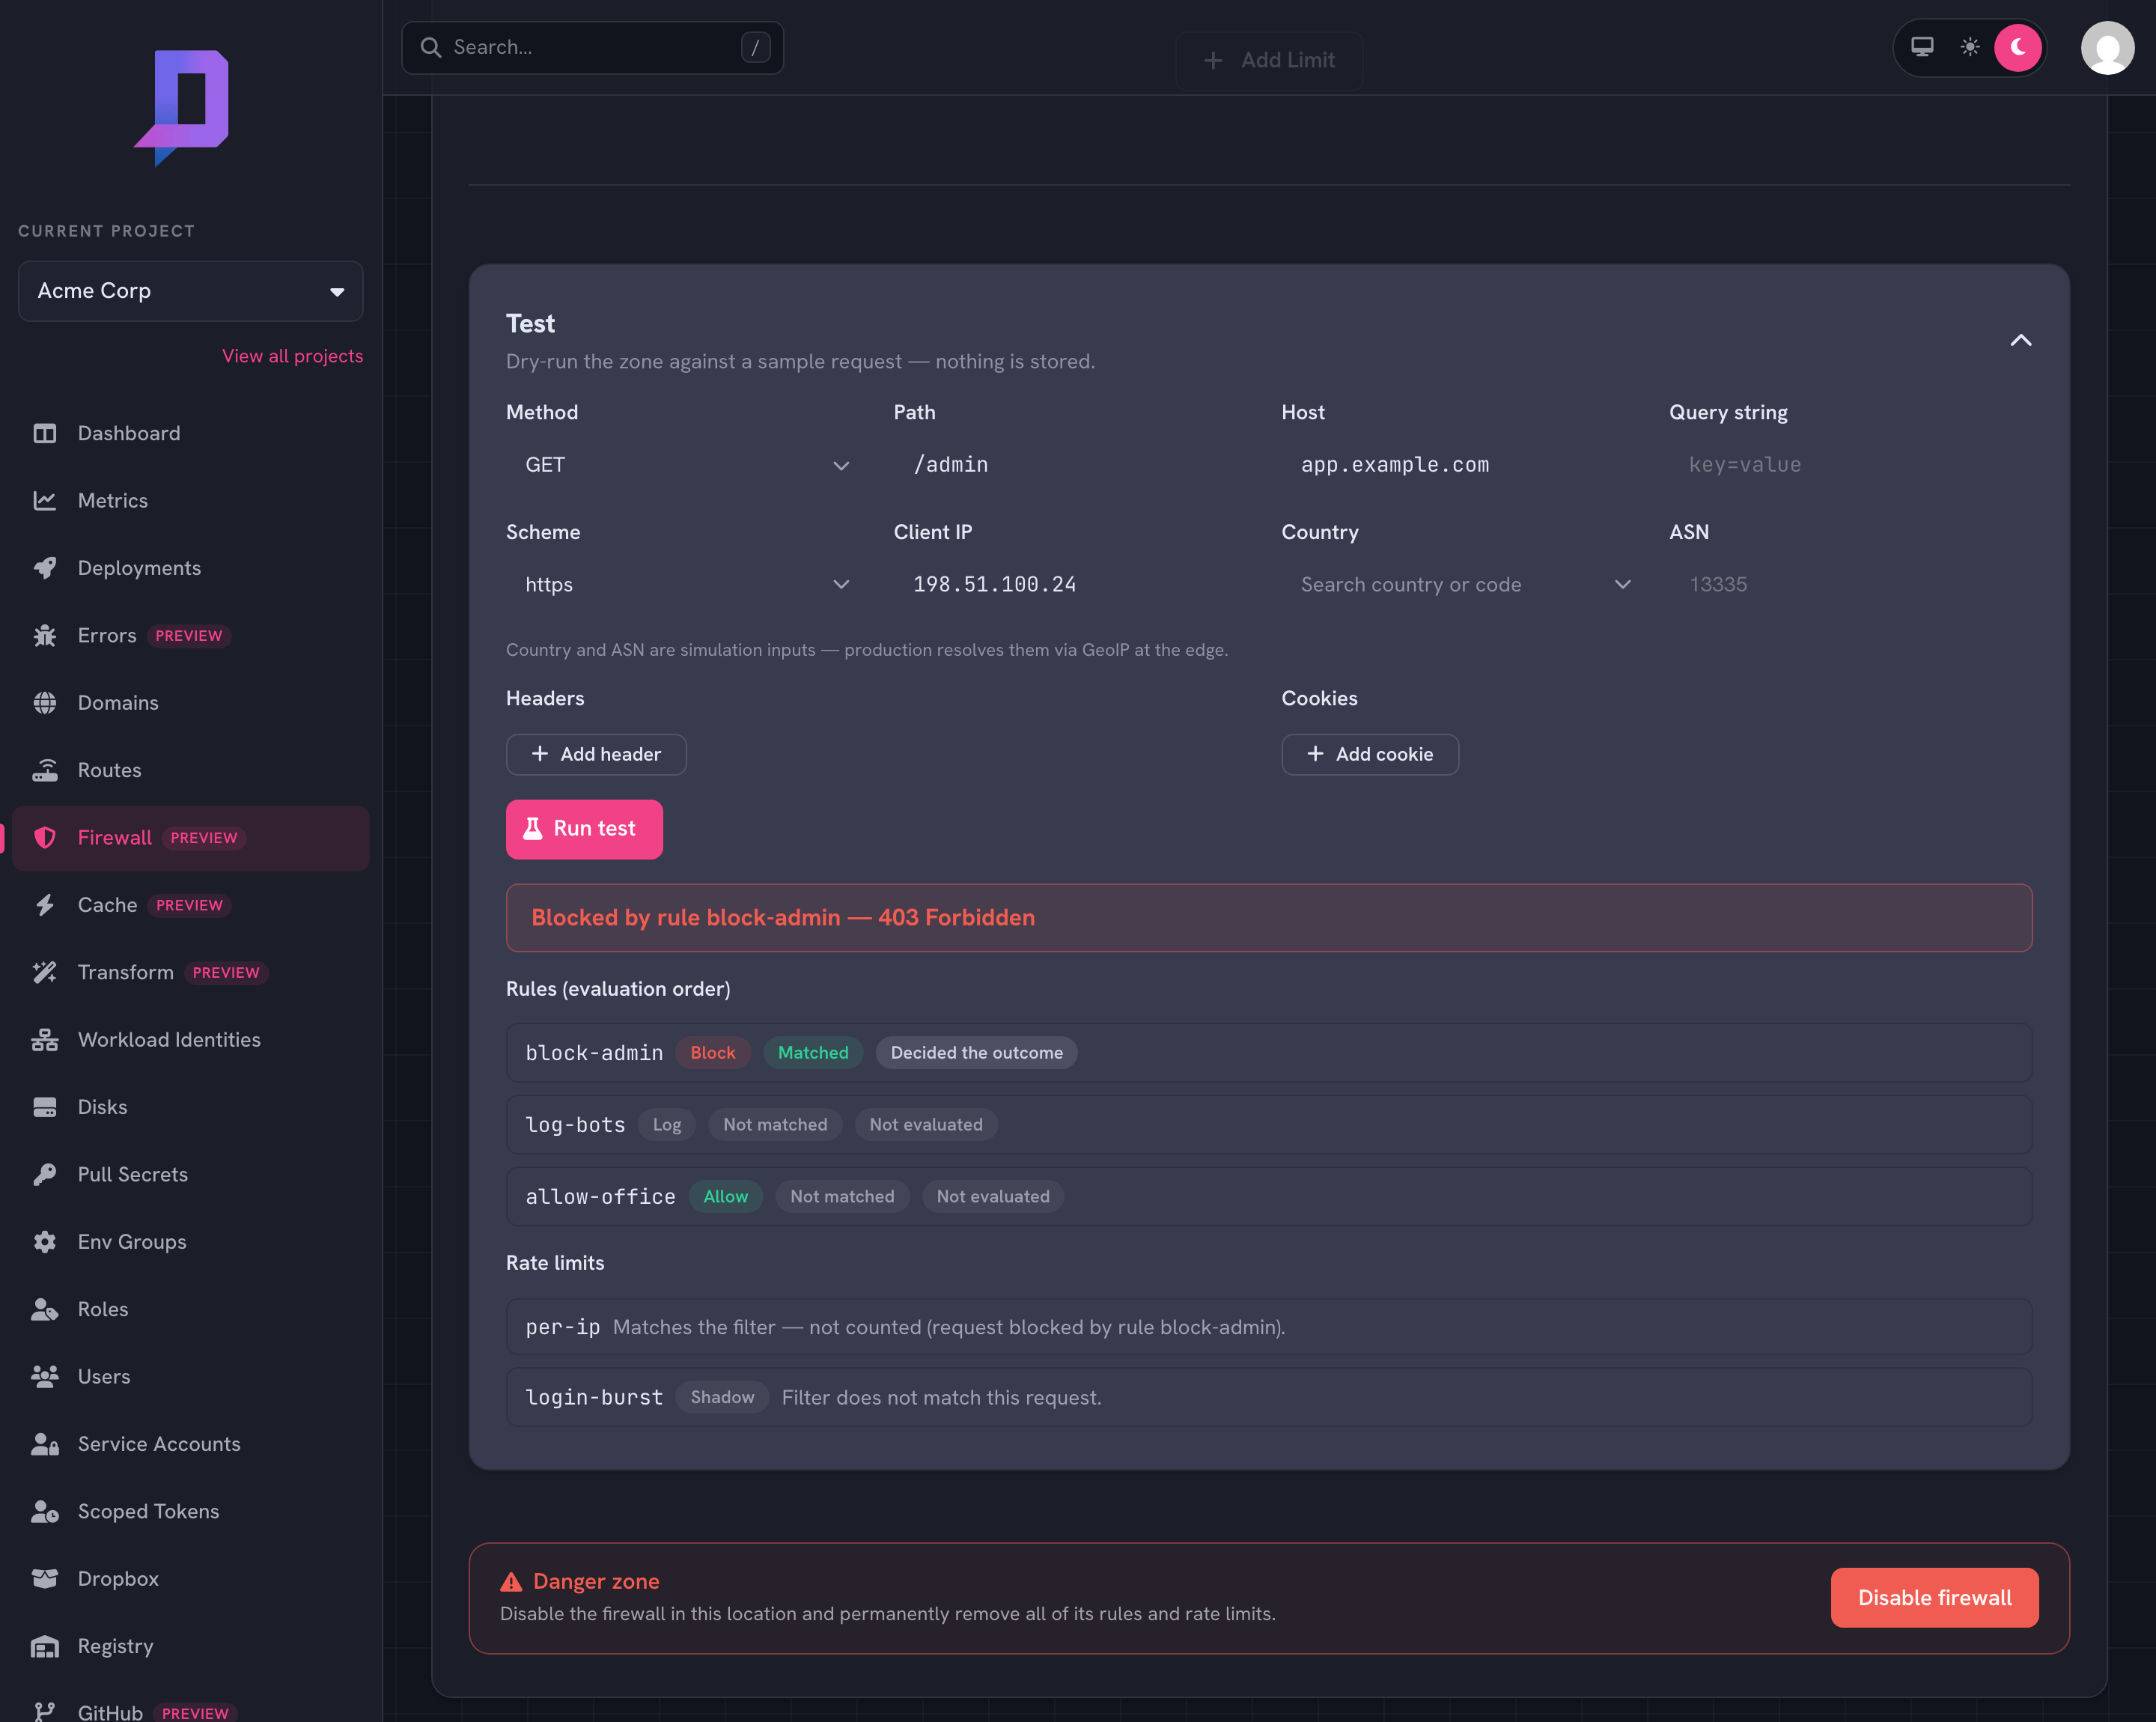Click the Query string input field
The width and height of the screenshot is (2156, 1722).
[1851, 465]
